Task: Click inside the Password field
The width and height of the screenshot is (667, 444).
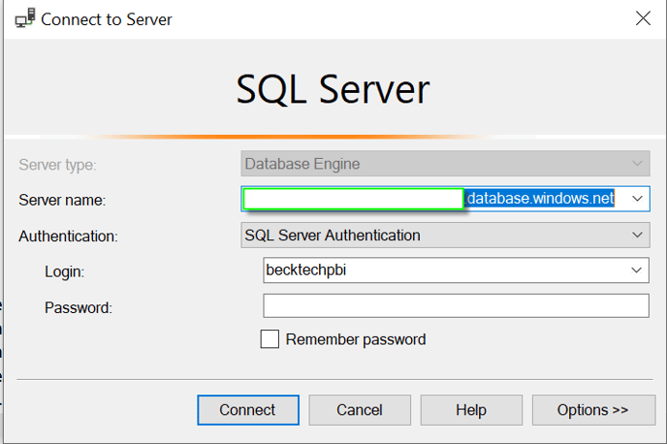Action: [456, 305]
